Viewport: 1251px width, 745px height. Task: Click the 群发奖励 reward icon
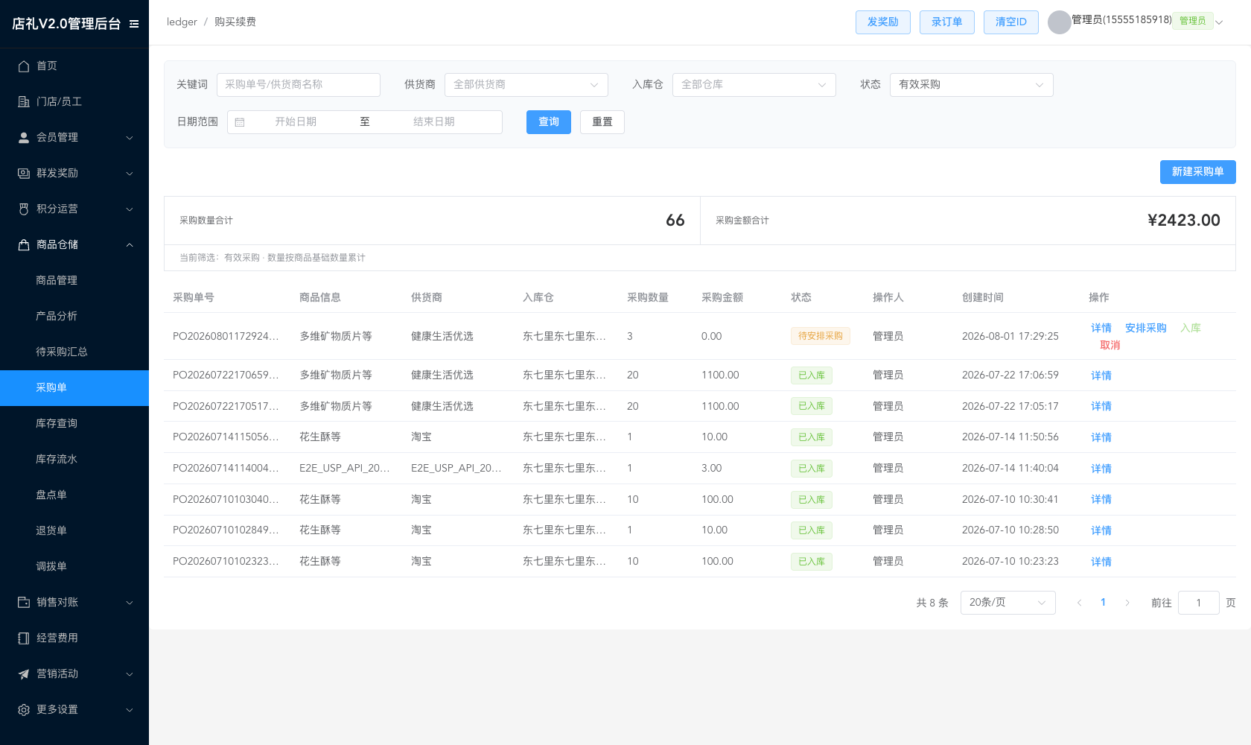click(24, 173)
